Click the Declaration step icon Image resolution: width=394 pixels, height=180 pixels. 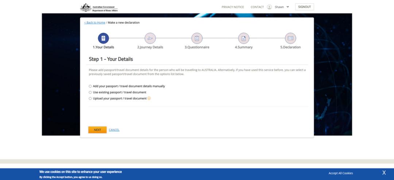pos(290,38)
